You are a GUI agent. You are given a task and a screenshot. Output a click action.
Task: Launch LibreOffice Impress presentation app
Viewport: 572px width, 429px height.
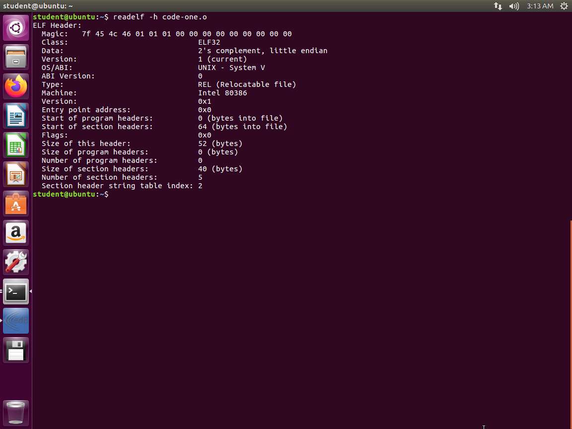tap(16, 174)
